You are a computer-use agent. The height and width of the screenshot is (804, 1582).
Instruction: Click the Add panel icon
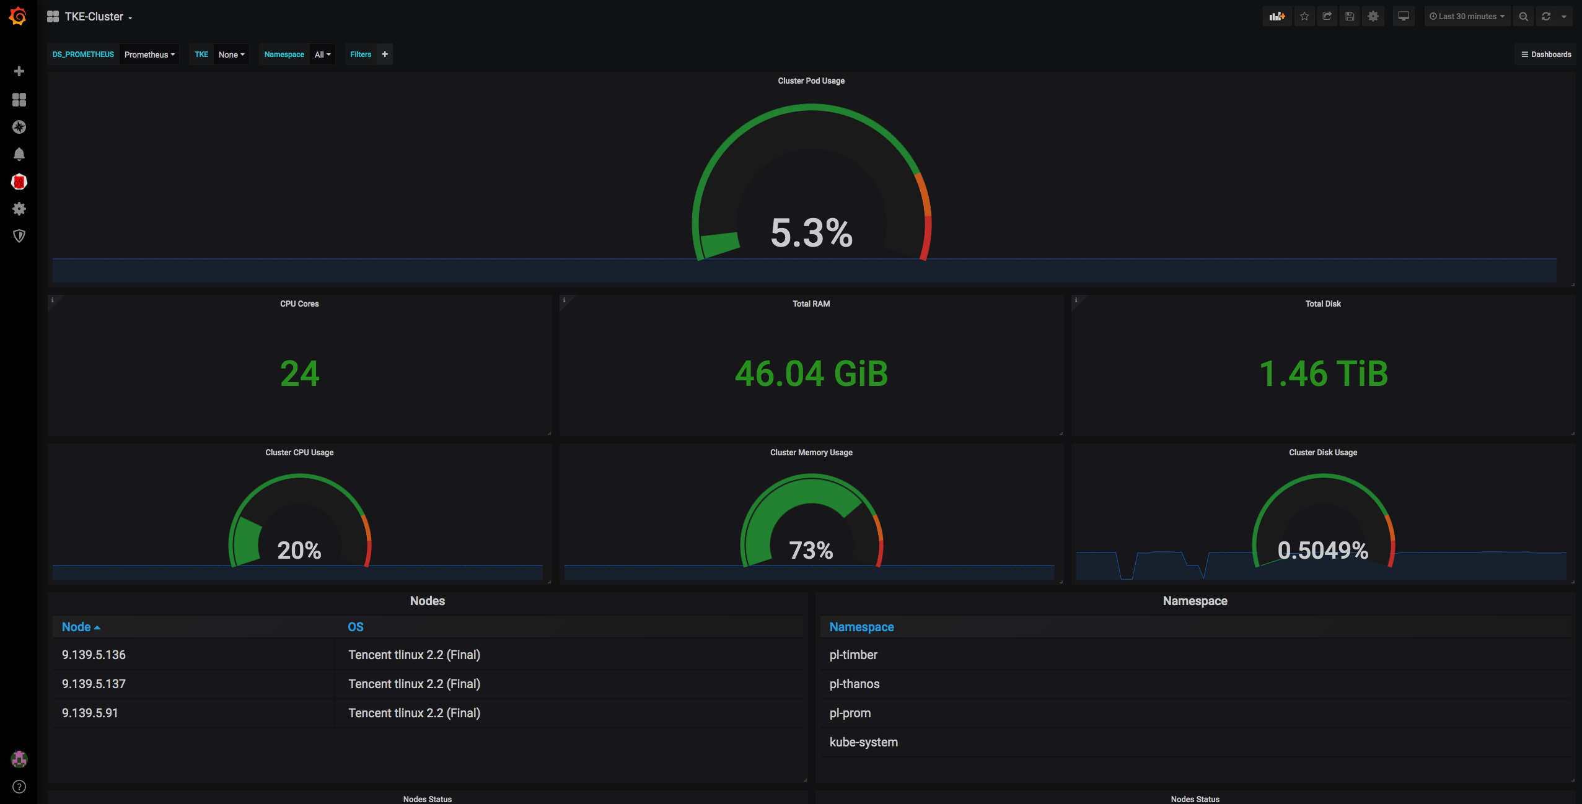1277,17
